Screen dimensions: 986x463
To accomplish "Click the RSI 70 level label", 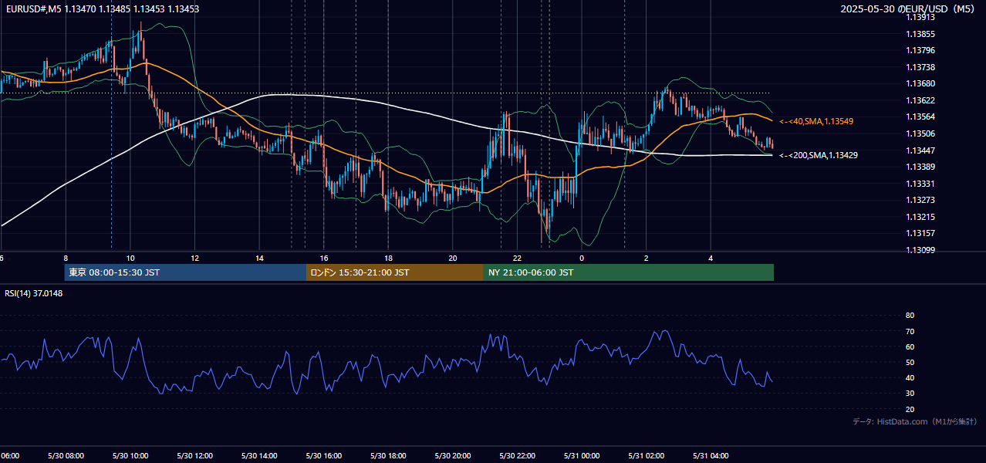I will 910,331.
